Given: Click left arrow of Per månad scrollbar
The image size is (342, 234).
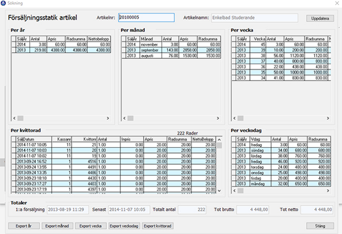Looking at the screenshot, I should (125, 118).
